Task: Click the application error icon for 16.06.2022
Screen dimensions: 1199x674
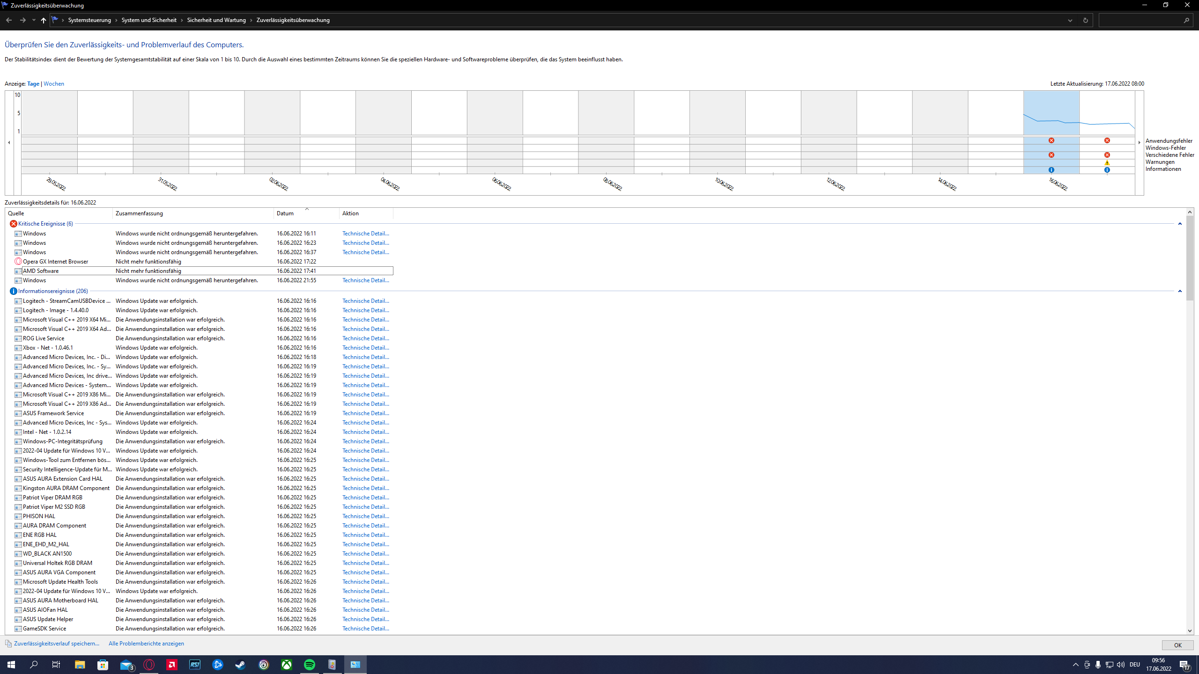Action: point(1051,140)
